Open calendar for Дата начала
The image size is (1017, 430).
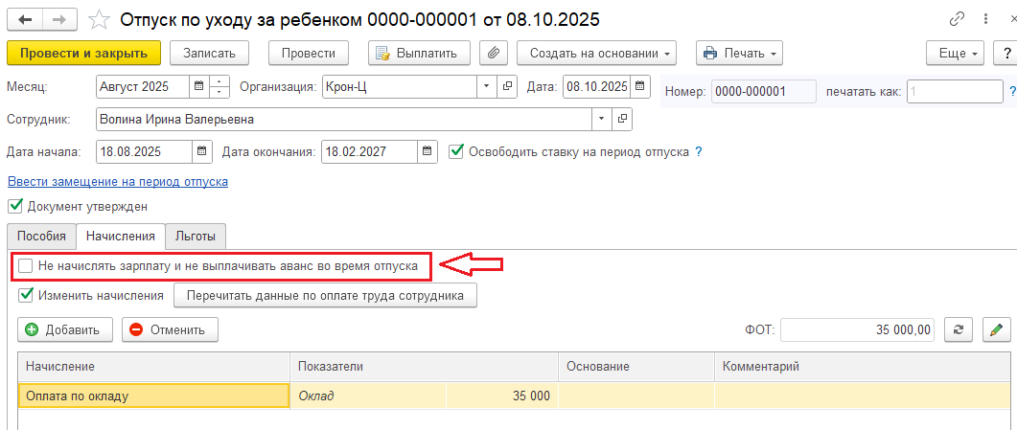click(201, 152)
